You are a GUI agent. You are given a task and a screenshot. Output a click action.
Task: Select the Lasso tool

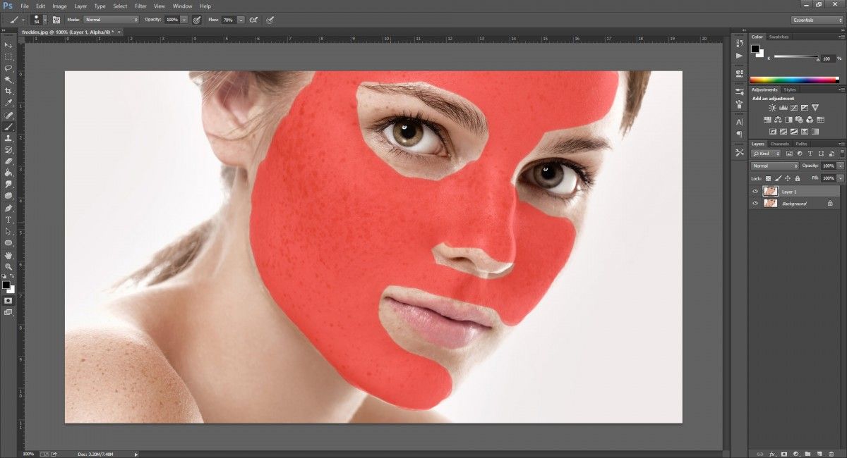[8, 68]
